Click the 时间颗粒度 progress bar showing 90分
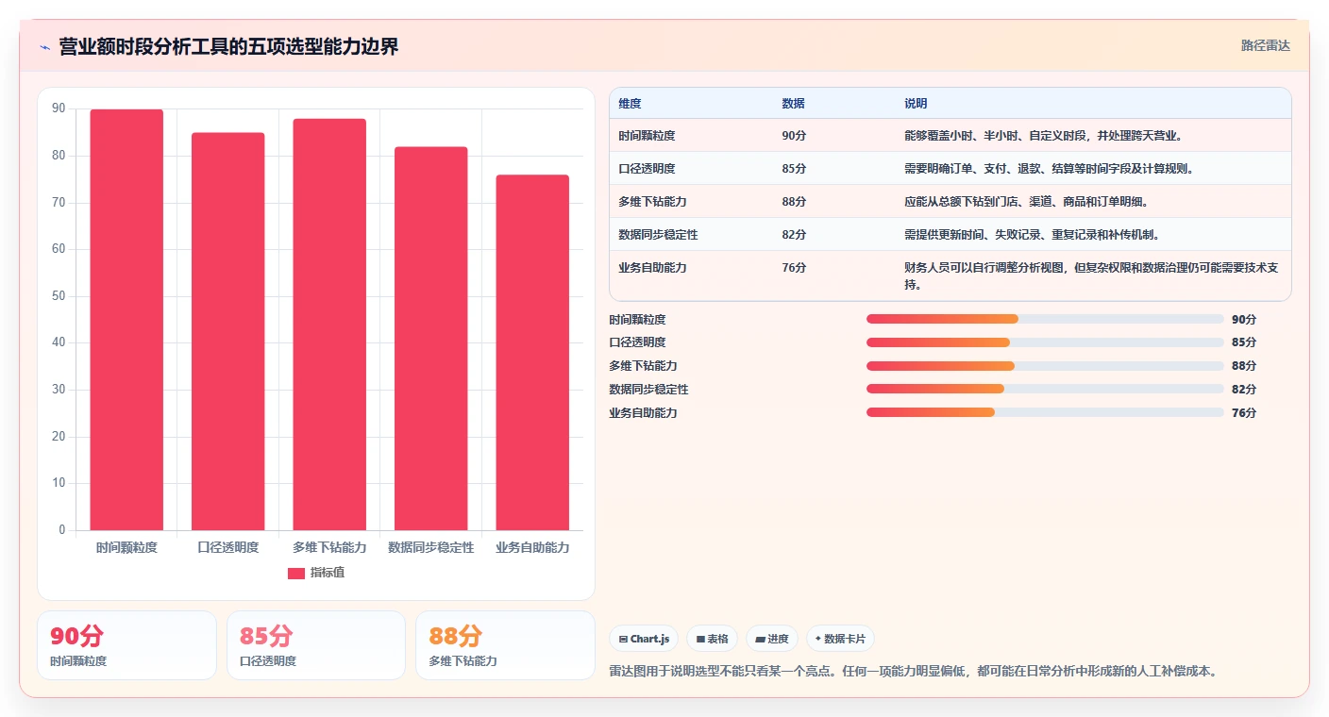 1045,319
